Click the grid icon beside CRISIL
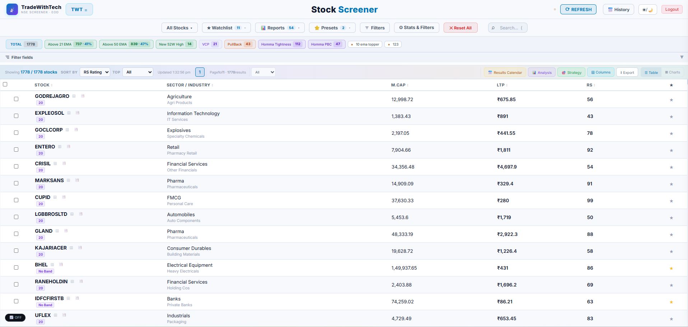Image resolution: width=688 pixels, height=327 pixels. pyautogui.click(x=55, y=163)
